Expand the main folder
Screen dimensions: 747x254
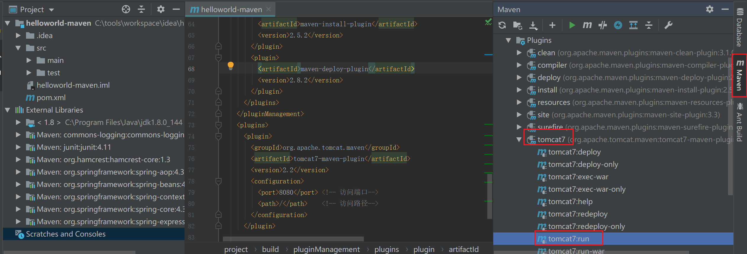pyautogui.click(x=29, y=60)
